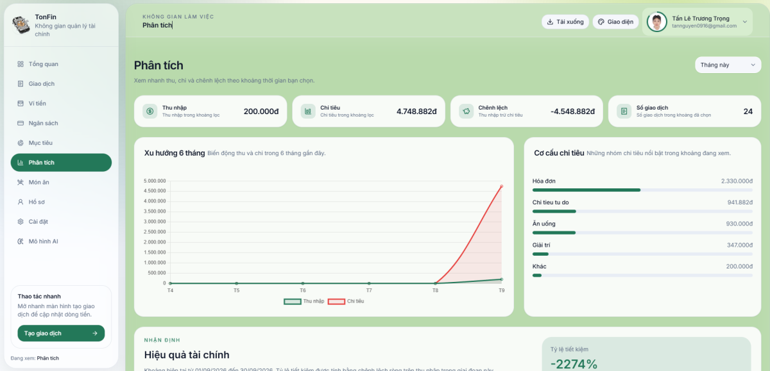This screenshot has height=371, width=770.
Task: Open Tổng quan via its grid icon
Action: (x=21, y=64)
